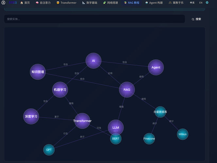Image resolution: width=217 pixels, height=163 pixels.
Task: Open the 首页 home nav item
Action: [x=25, y=3]
